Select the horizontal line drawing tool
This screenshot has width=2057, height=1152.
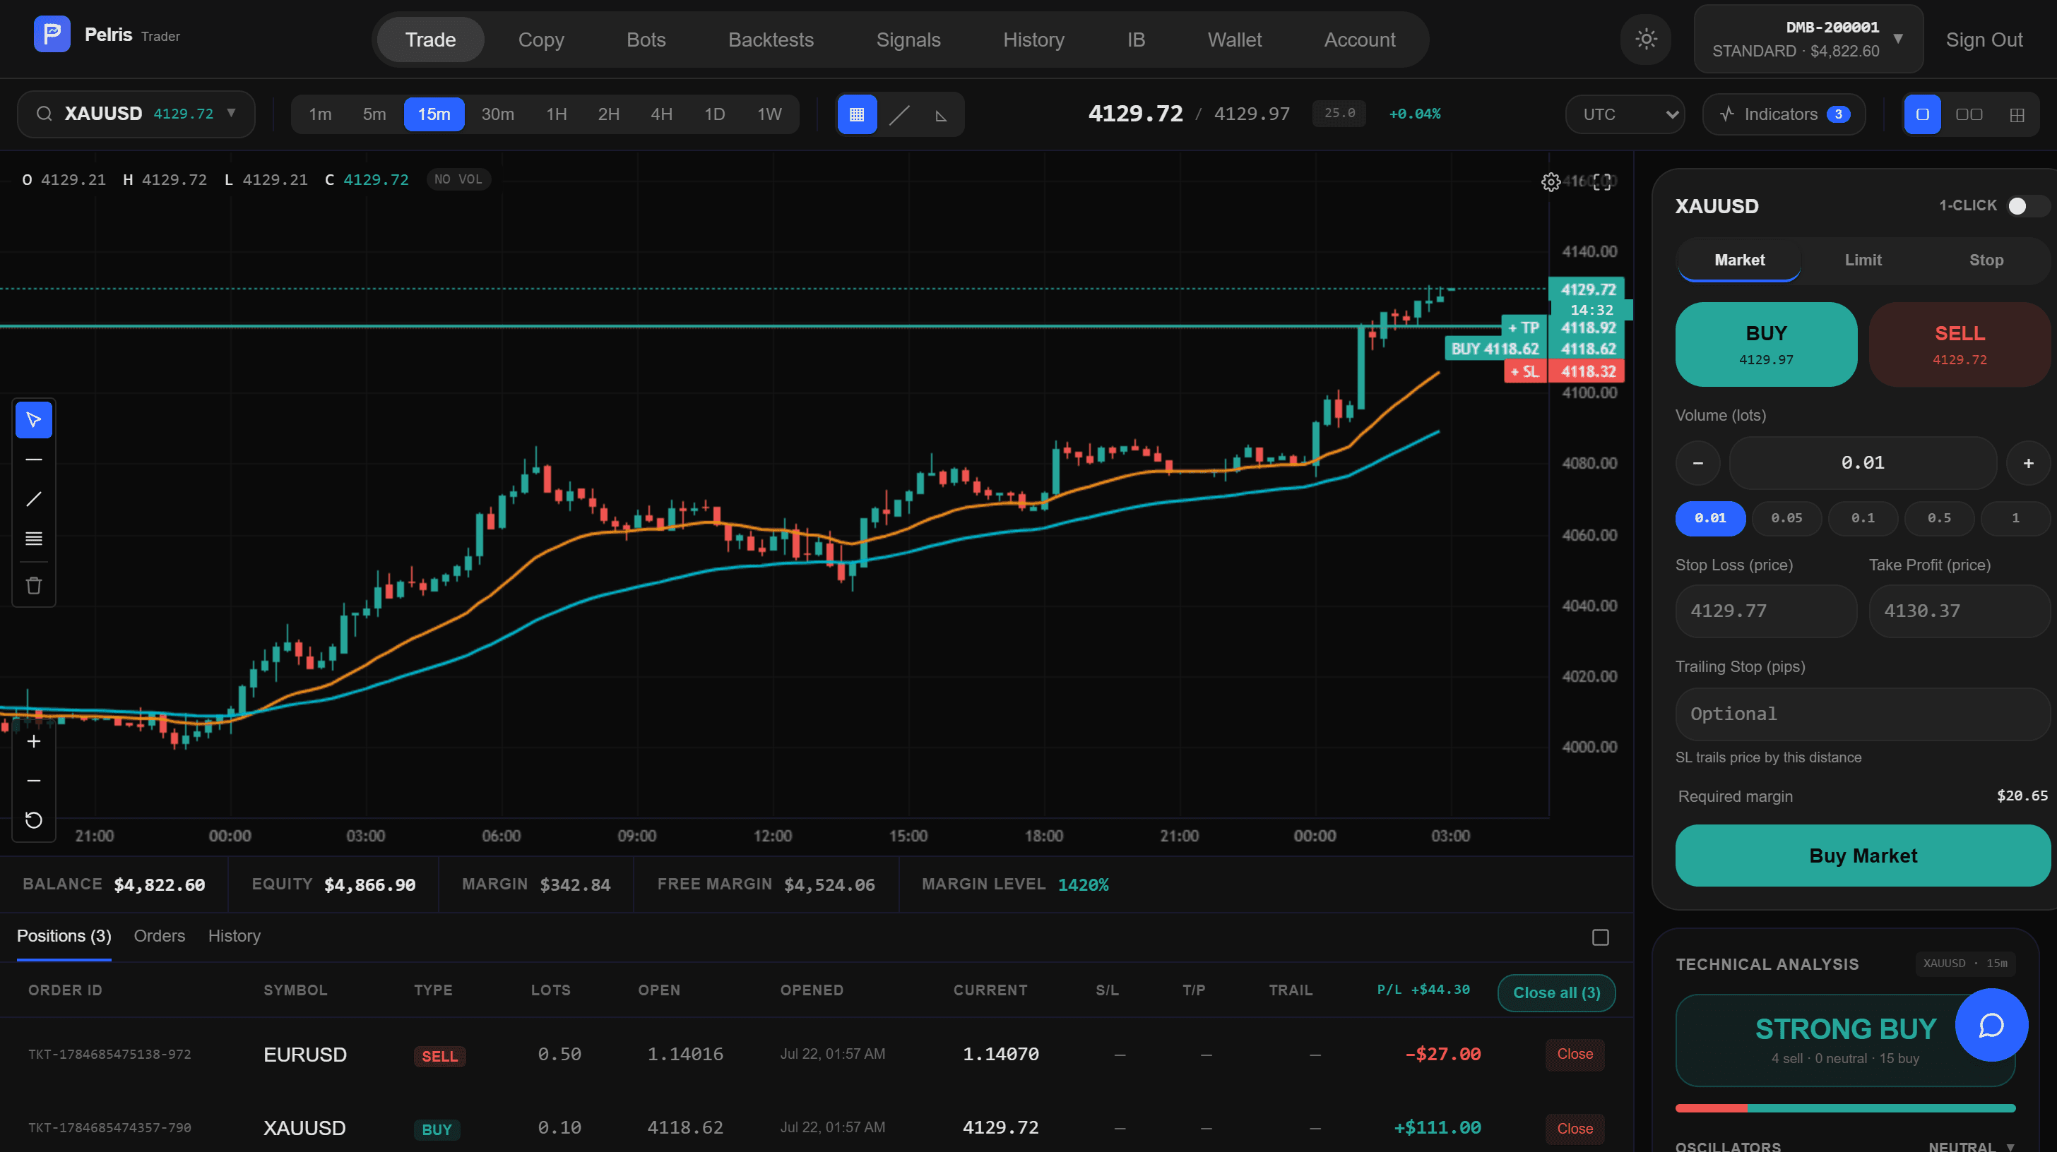coord(33,460)
